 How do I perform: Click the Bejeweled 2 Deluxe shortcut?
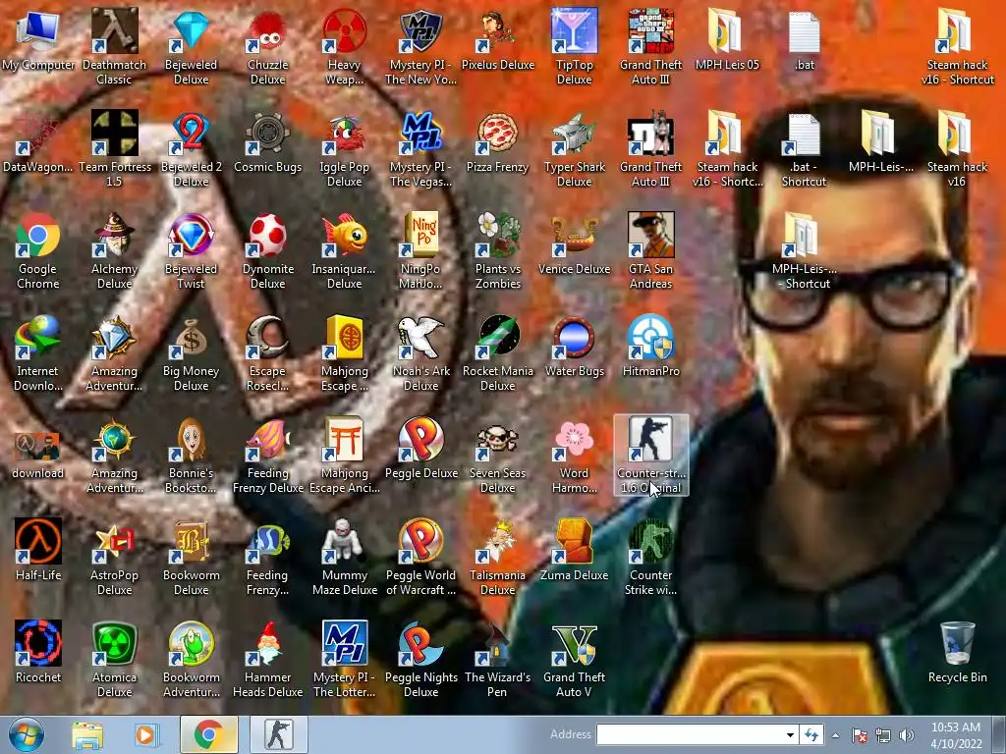click(191, 148)
